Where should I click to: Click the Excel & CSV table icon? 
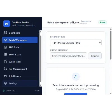tap(5, 54)
